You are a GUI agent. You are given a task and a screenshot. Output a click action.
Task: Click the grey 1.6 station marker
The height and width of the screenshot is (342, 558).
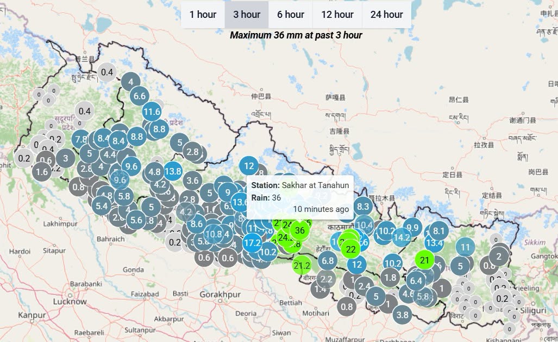42,172
